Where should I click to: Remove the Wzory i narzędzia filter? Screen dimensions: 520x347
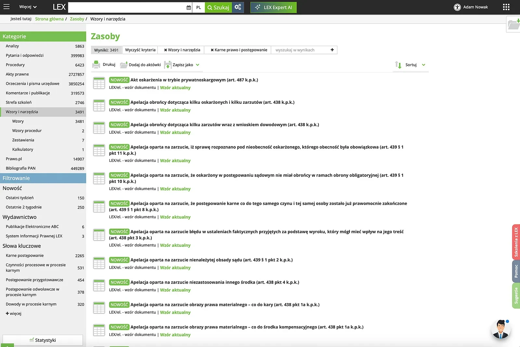(165, 50)
